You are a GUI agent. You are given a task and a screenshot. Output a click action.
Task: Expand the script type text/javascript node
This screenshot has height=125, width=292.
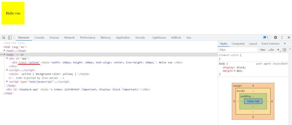tap(7, 82)
